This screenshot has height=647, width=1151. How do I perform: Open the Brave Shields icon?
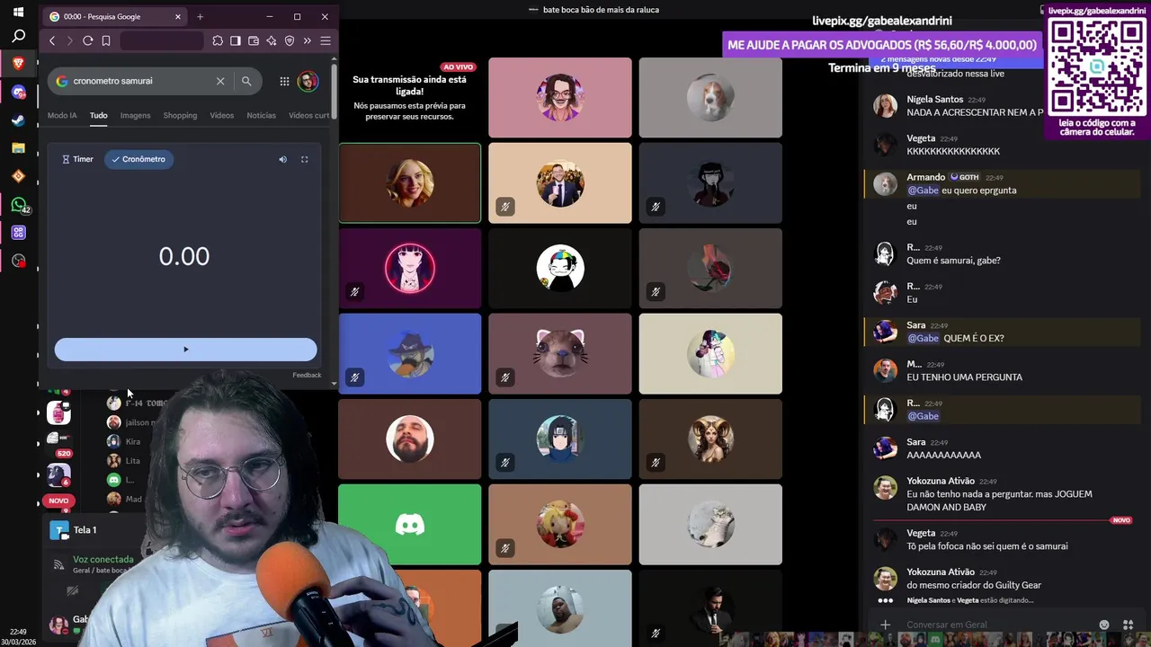[290, 40]
